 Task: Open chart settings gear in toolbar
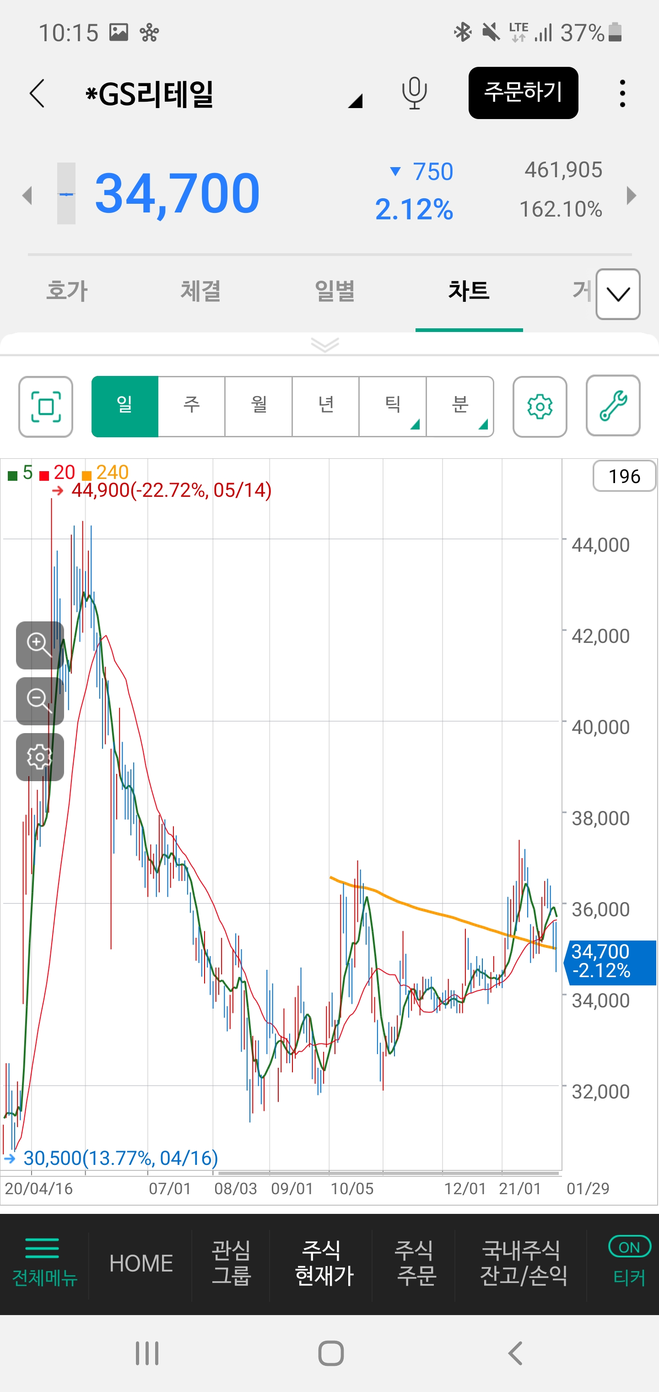[540, 406]
